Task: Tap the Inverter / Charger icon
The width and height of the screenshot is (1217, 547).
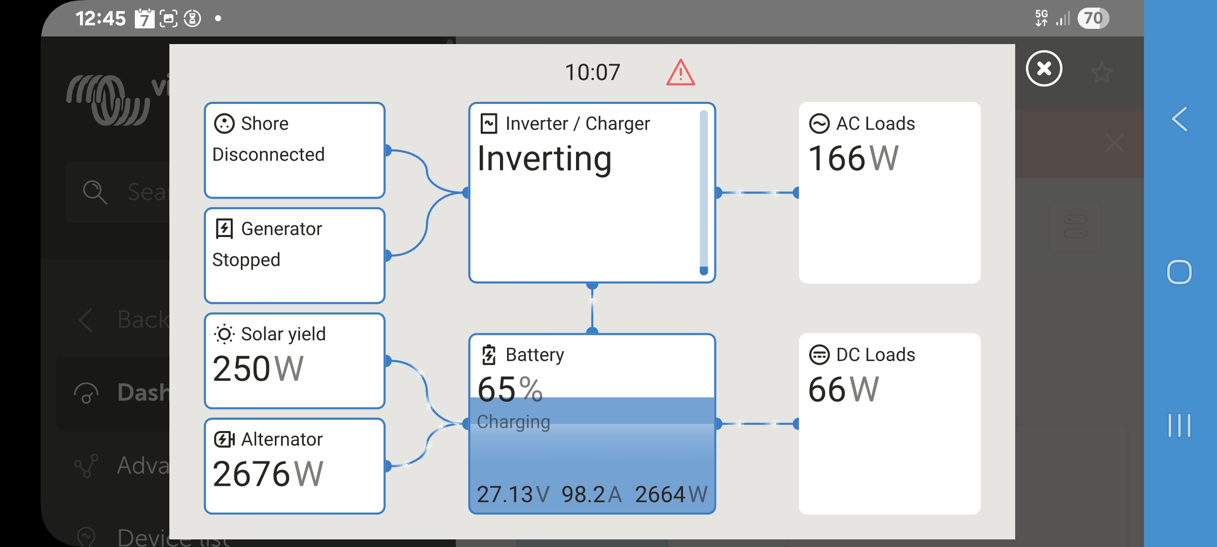Action: pyautogui.click(x=489, y=124)
